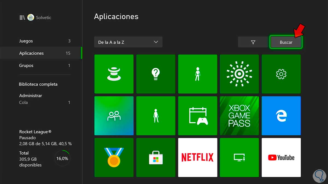Launch the Netflix app tile
The height and width of the screenshot is (184, 328).
point(198,158)
